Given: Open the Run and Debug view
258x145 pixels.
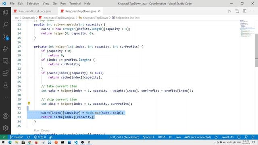Looking at the screenshot, I should (5, 49).
